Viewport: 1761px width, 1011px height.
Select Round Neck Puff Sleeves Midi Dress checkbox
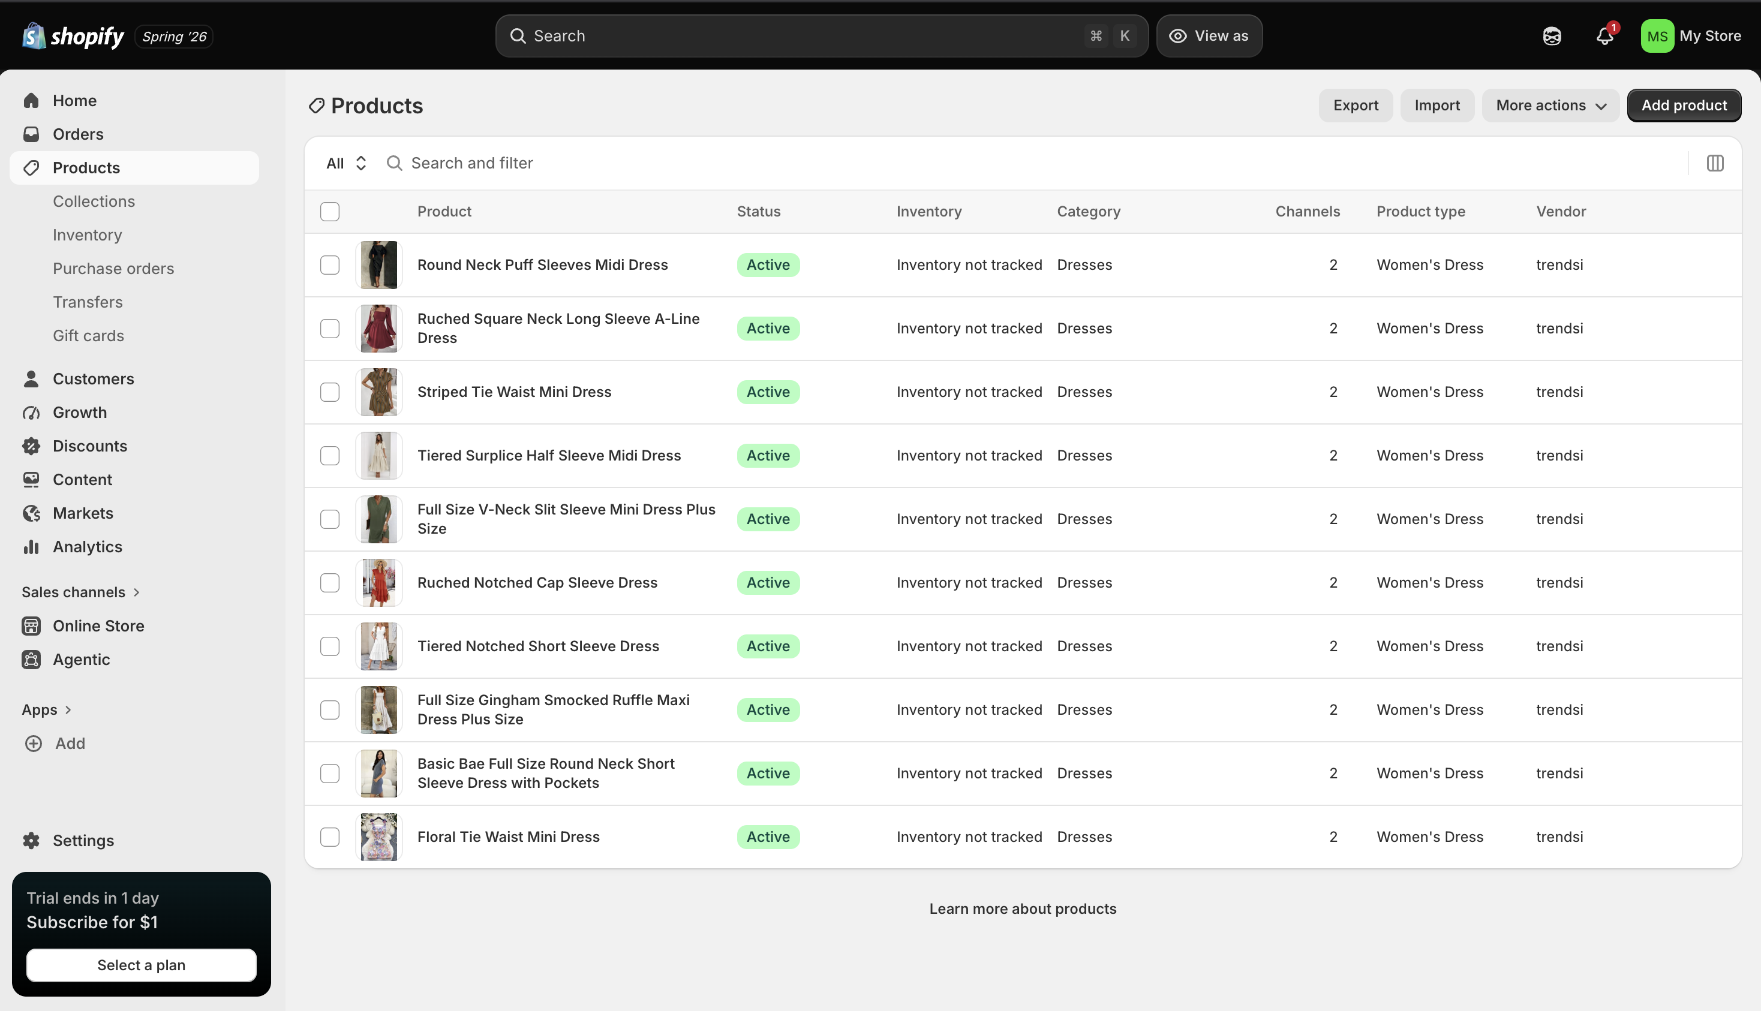330,264
